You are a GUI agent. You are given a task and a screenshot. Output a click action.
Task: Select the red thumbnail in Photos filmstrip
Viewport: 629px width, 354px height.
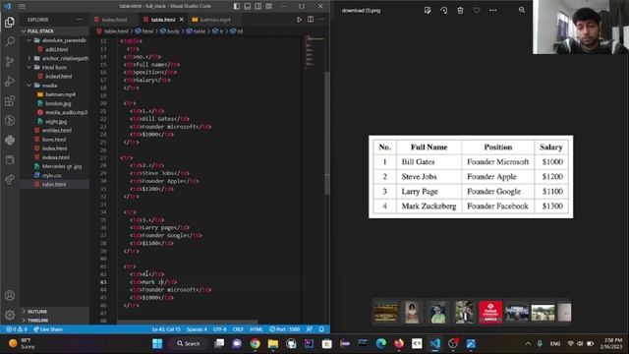(x=490, y=312)
